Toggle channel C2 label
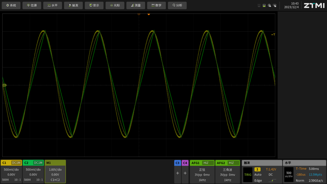Viewport: 327px width, 184px height. pyautogui.click(x=26, y=163)
